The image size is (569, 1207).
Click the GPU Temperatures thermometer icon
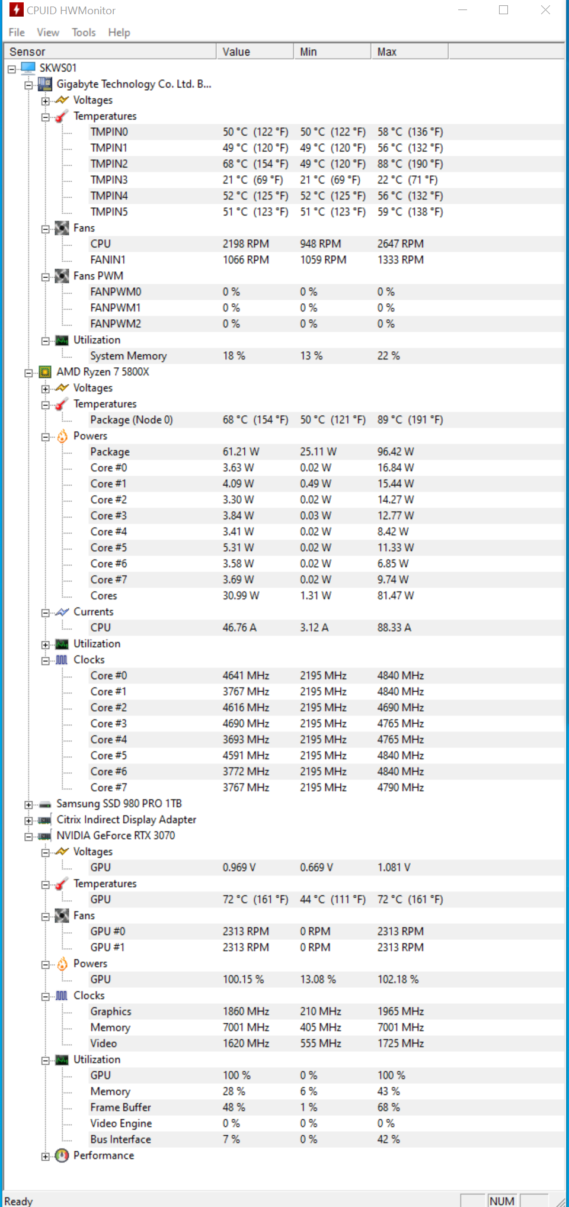coord(62,884)
